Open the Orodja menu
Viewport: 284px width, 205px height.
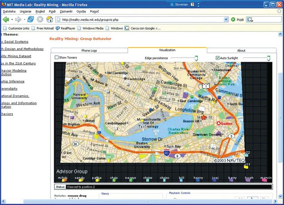click(81, 12)
